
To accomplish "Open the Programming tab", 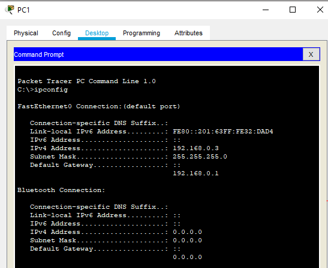I will pyautogui.click(x=142, y=33).
